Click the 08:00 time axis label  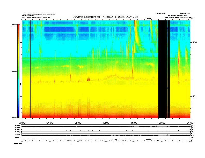click(x=78, y=123)
